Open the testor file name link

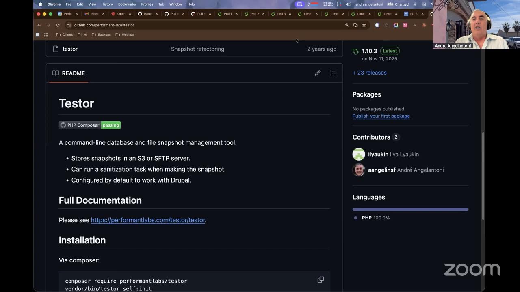click(x=70, y=49)
